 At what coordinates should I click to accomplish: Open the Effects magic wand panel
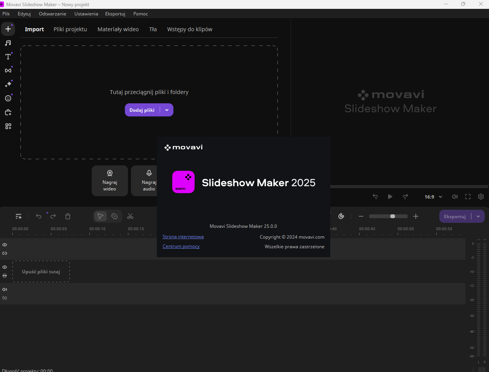[x=8, y=84]
